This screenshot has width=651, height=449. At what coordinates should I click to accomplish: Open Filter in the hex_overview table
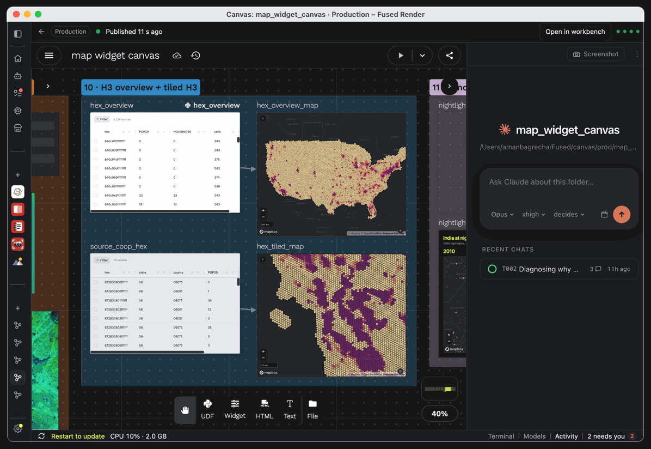[102, 119]
